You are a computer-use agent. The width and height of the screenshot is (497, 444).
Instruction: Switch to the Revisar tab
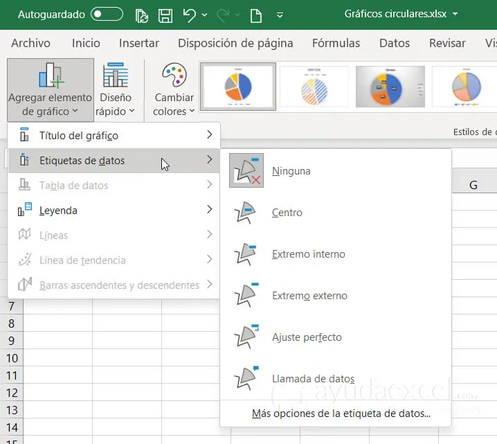(447, 43)
